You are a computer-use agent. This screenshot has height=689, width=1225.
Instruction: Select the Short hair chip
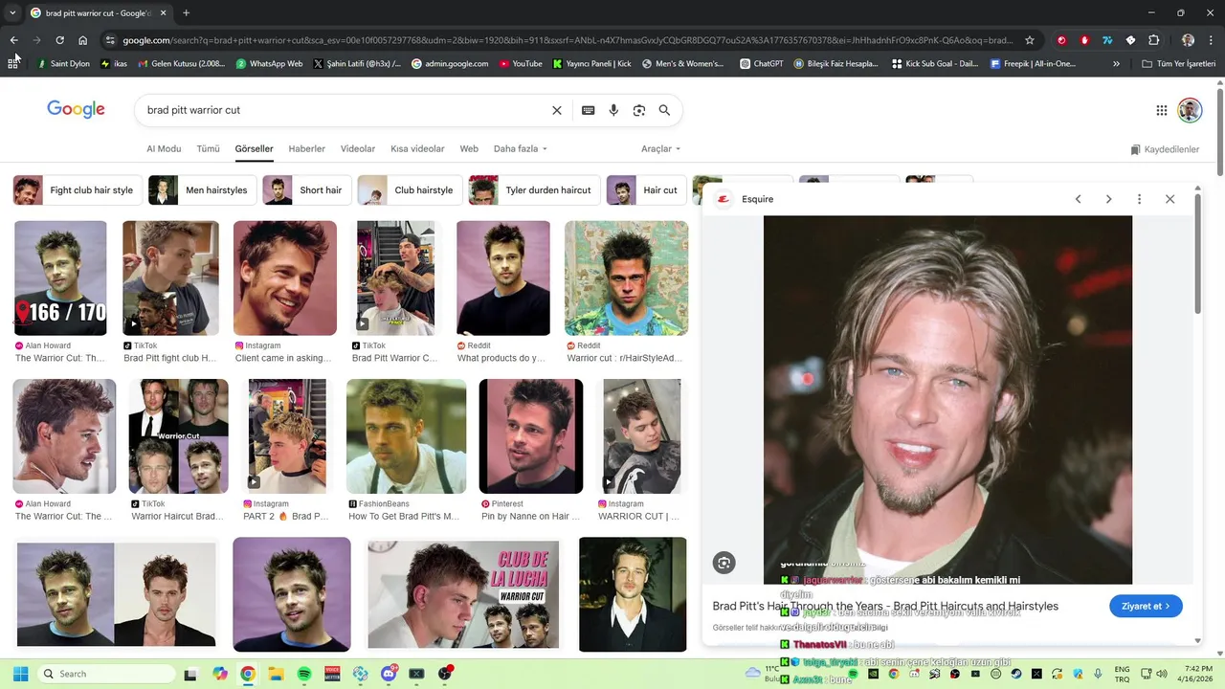[307, 190]
